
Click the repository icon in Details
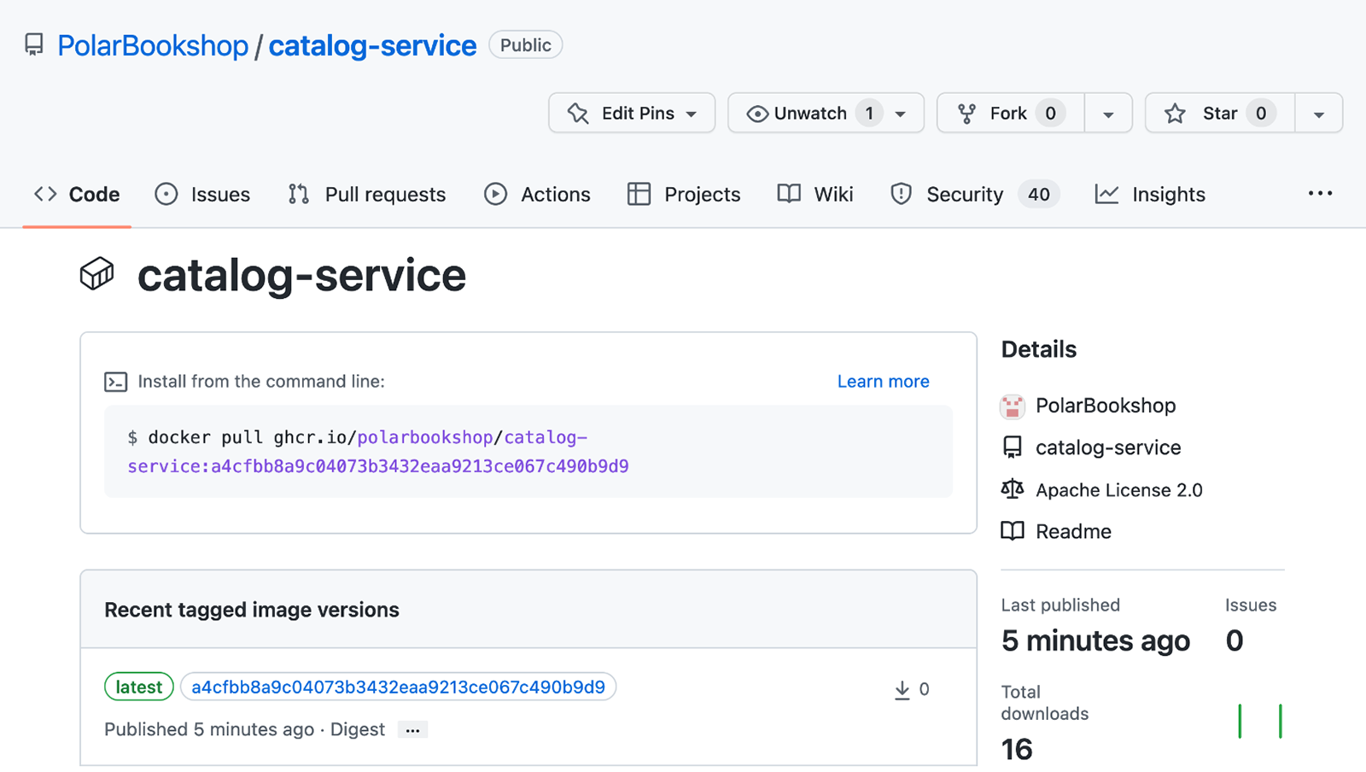coord(1013,447)
